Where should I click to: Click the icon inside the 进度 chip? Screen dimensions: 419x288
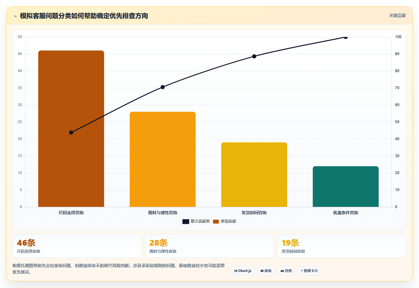pyautogui.click(x=282, y=271)
